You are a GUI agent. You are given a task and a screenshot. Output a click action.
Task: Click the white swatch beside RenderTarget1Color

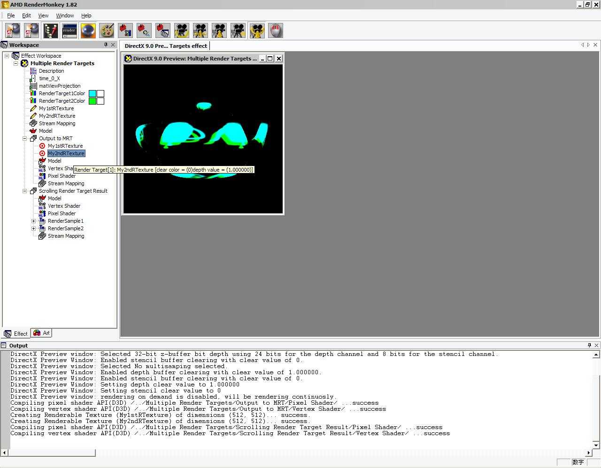tap(100, 93)
